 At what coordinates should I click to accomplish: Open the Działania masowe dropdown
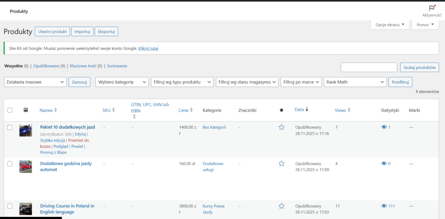coord(35,82)
